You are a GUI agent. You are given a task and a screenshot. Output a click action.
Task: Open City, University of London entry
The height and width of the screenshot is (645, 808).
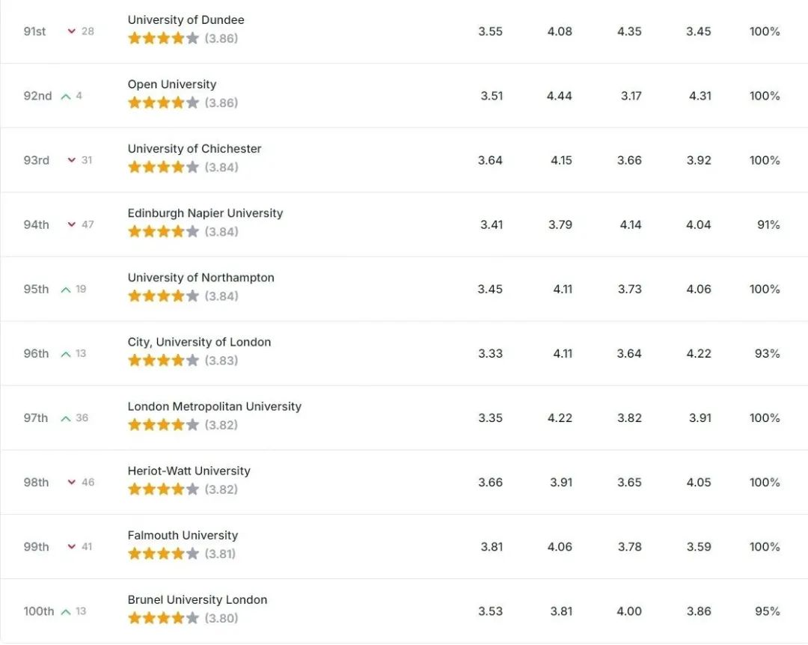coord(200,343)
